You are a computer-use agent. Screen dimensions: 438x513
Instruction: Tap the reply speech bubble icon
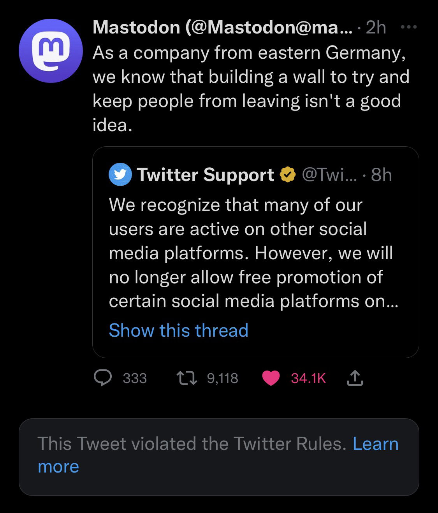(x=104, y=378)
